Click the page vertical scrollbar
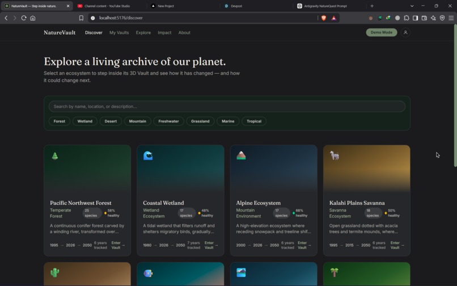 pos(455,96)
